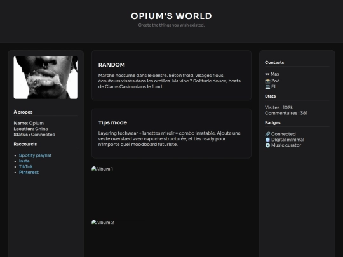Select the OPIUM'S WORLD page title

pos(171,16)
